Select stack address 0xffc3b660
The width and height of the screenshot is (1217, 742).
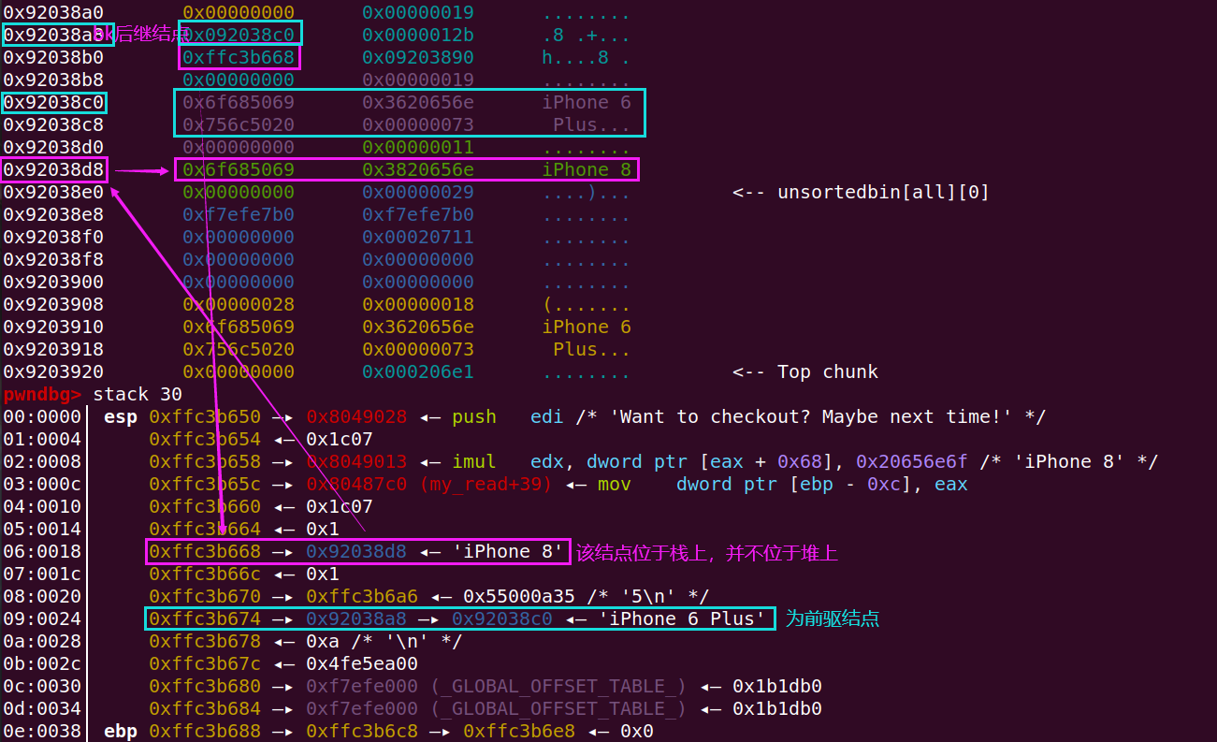[205, 507]
